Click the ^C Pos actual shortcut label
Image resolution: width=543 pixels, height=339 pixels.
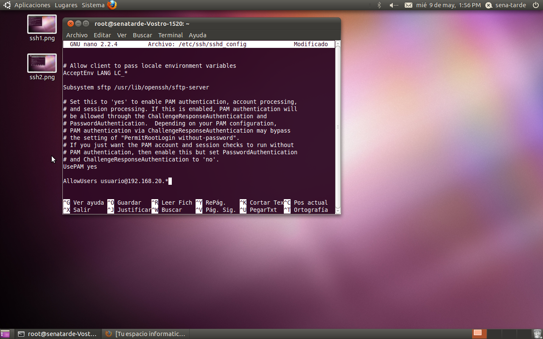pyautogui.click(x=306, y=203)
